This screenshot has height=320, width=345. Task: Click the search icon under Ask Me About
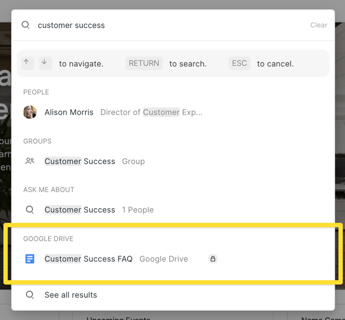click(x=30, y=210)
